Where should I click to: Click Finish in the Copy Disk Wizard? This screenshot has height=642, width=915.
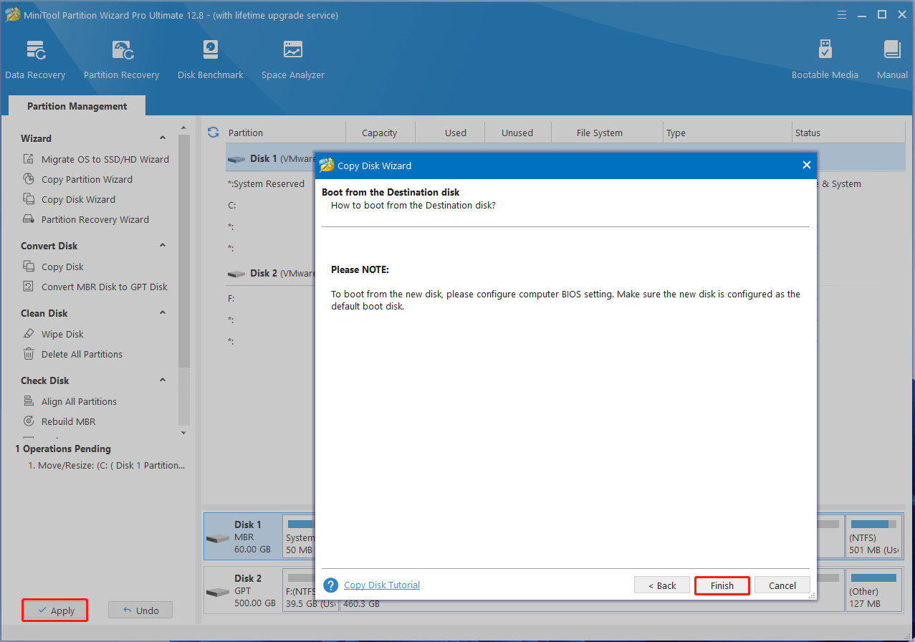tap(722, 585)
